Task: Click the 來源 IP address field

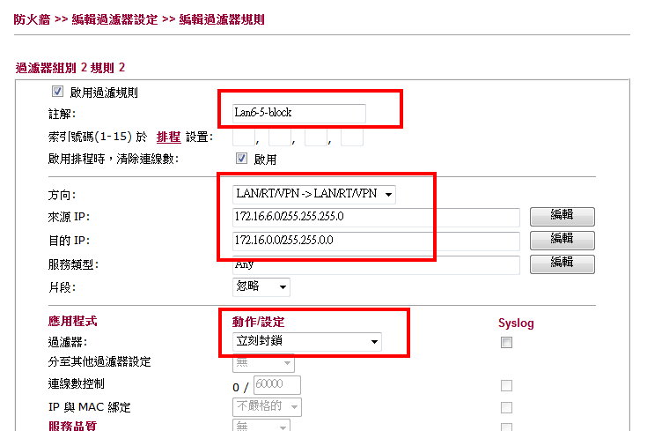Action: (x=376, y=217)
